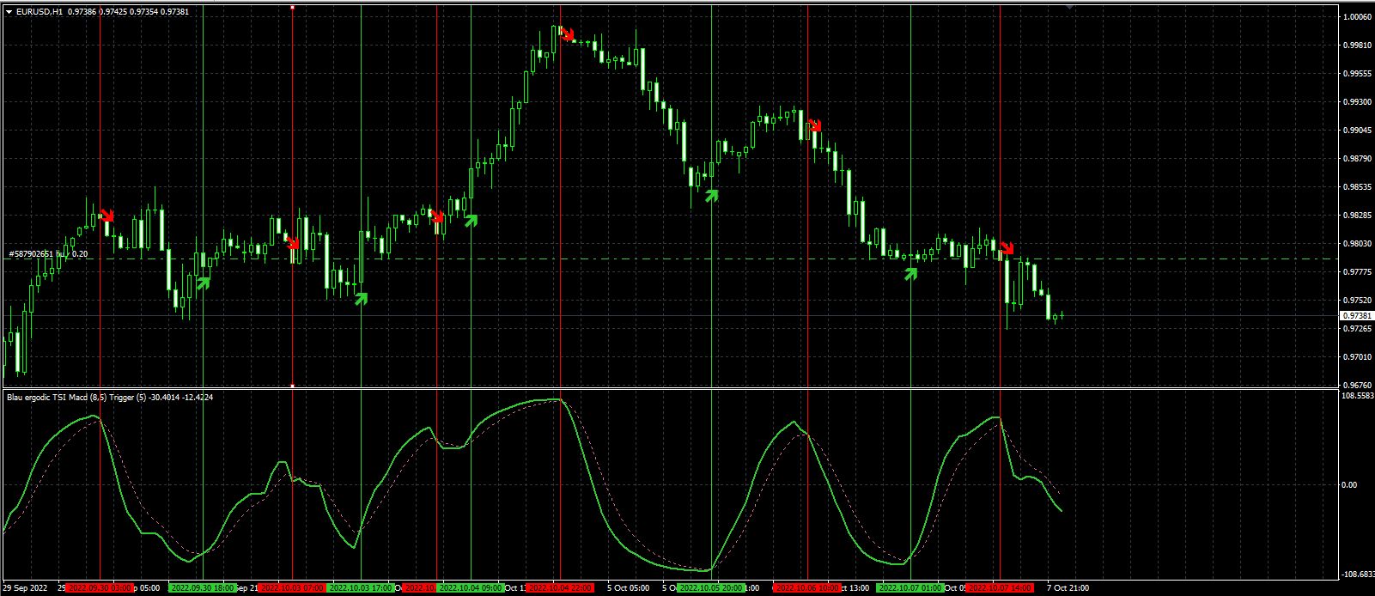Click the top square handle of the selected red vertical line
This screenshot has height=596, width=1375.
click(x=292, y=8)
